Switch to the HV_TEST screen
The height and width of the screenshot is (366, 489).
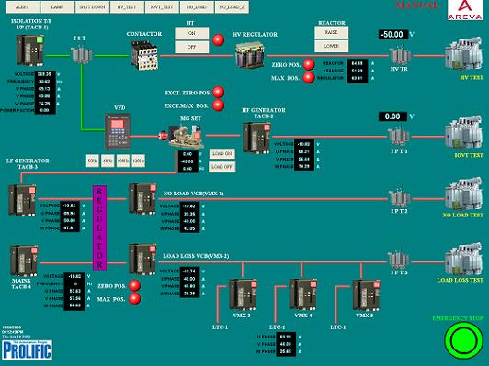127,7
